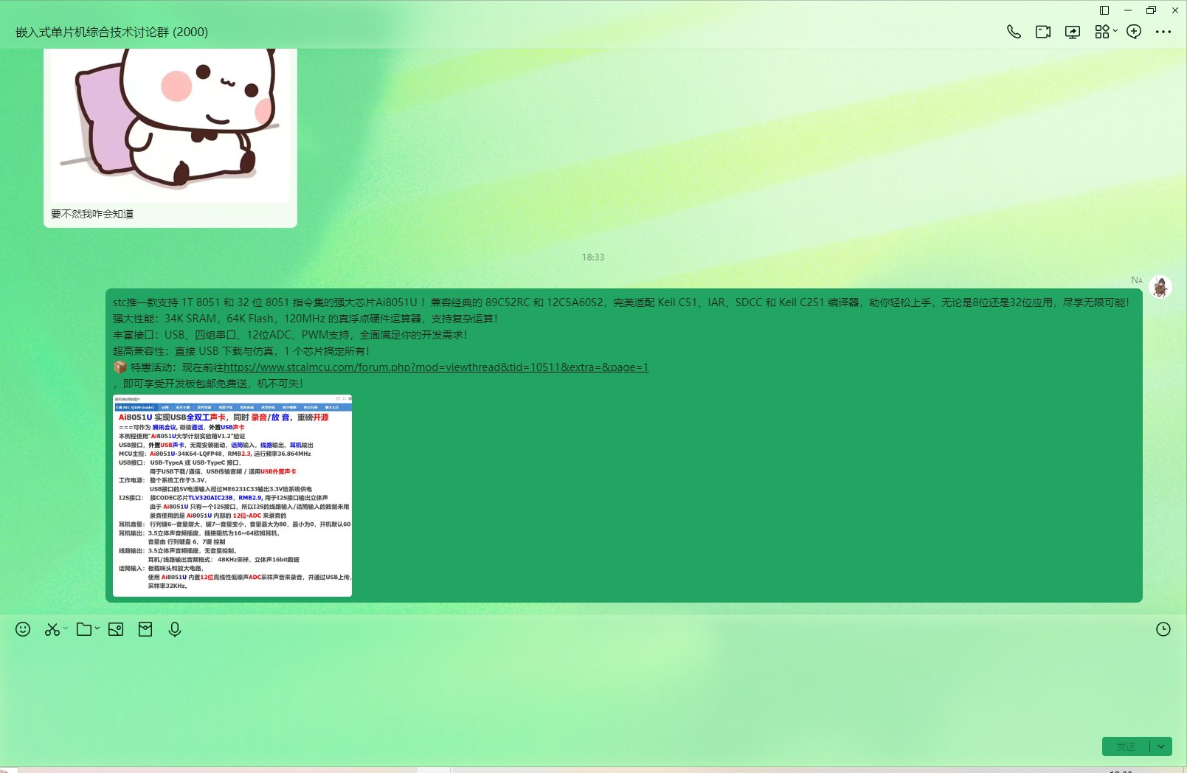Viewport: 1187px width, 773px height.
Task: Minimize the chat window
Action: point(1128,10)
